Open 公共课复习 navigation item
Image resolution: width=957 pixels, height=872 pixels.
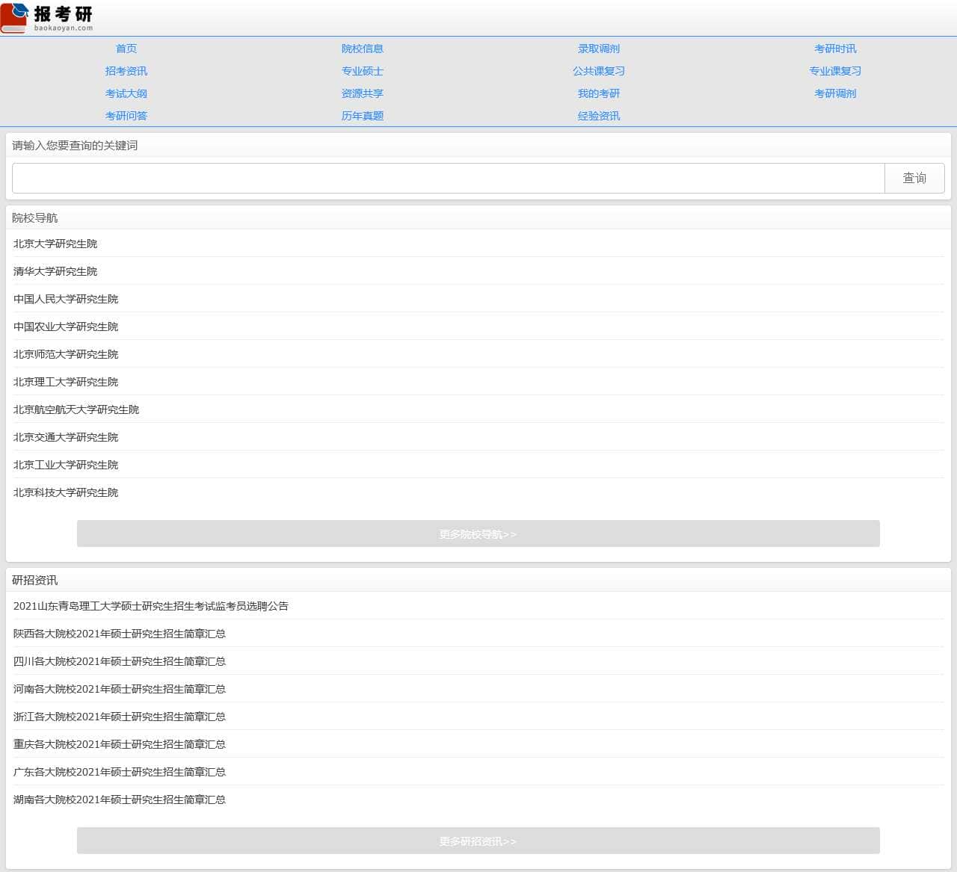point(598,71)
